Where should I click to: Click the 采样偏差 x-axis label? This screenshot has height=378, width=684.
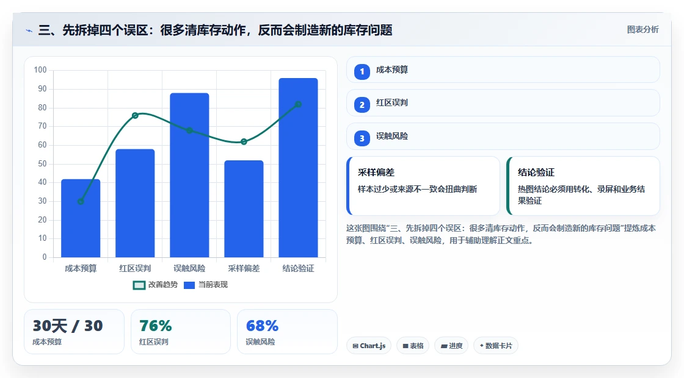(x=244, y=269)
